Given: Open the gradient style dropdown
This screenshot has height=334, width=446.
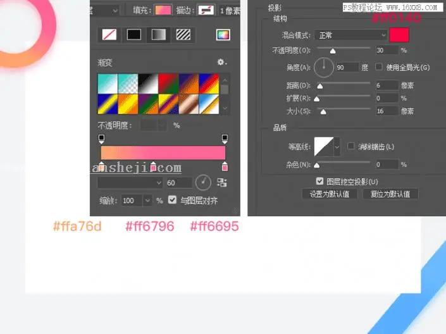Looking at the screenshot, I should 130,183.
